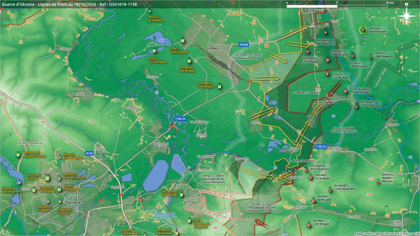
Task: Click the 189e Bataillon recon marker
Action: [x=371, y=58]
